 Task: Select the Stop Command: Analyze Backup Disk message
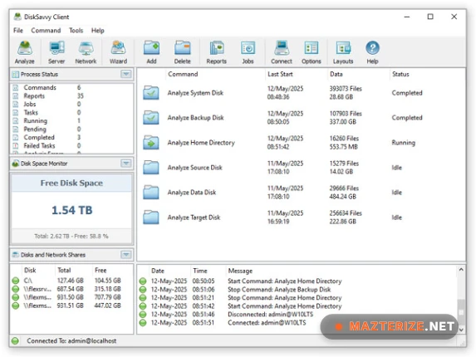(x=279, y=290)
